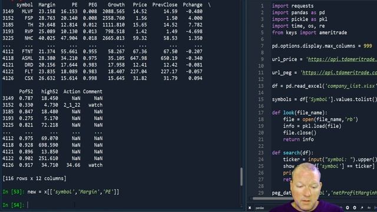Screen dimensions: 377x212
Task: Click symbol 'FLT' in row 4122
Action: pyautogui.click(x=29, y=72)
